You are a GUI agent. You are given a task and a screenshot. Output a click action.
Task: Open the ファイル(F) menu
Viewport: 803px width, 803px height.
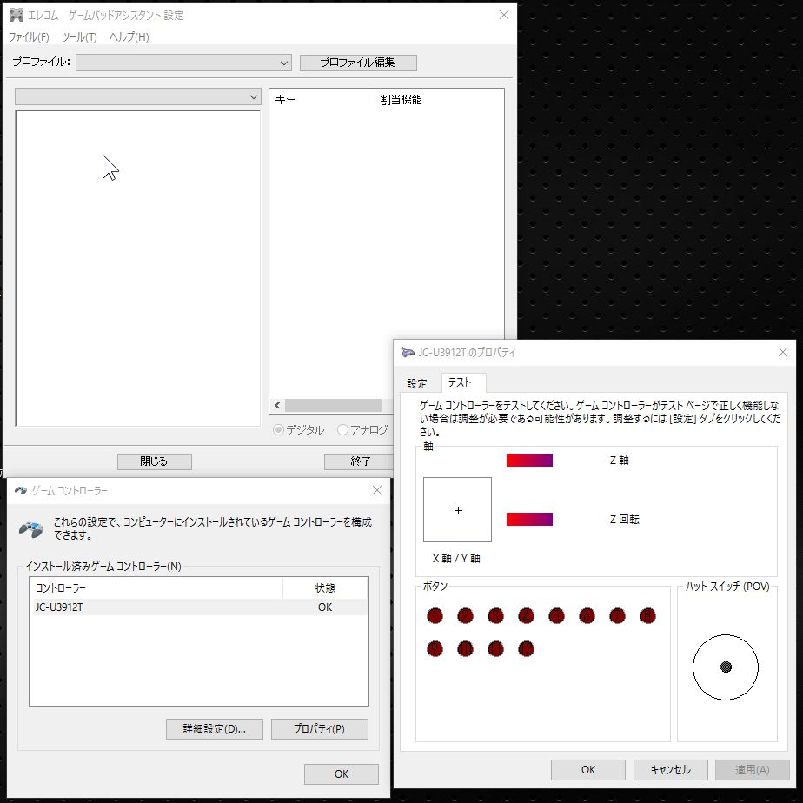(29, 36)
